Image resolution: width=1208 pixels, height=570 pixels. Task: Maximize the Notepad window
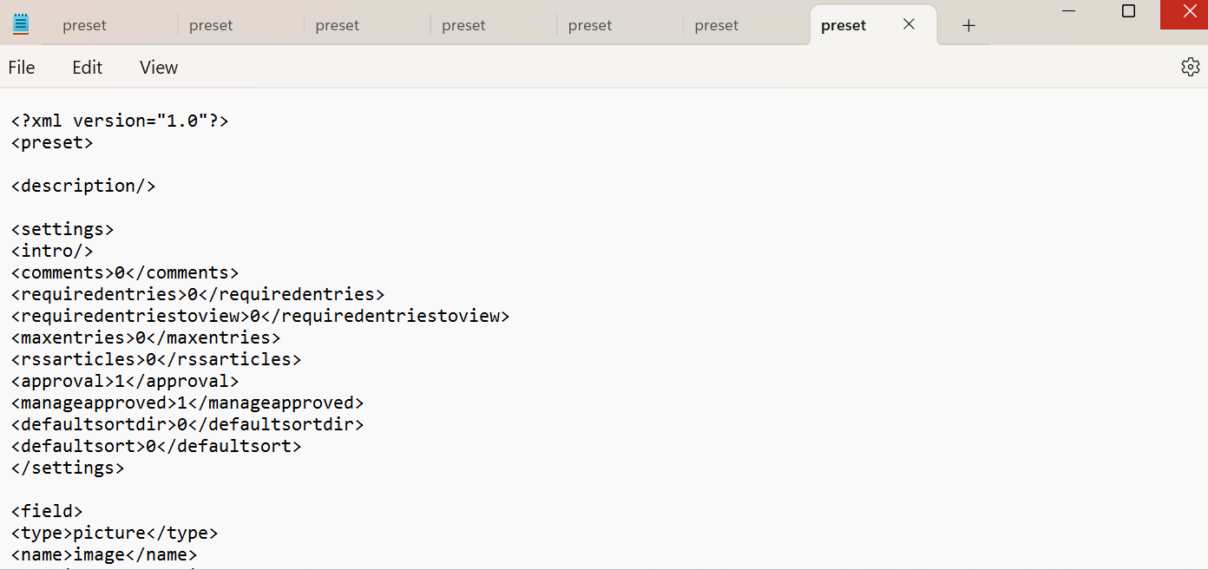1128,11
